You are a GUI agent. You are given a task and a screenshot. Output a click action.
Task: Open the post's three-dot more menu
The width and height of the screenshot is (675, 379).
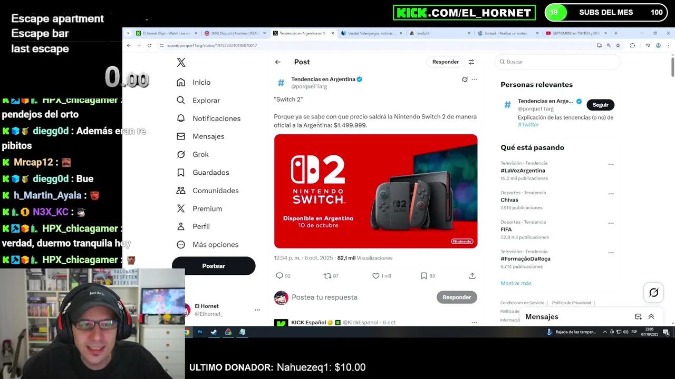pos(474,79)
